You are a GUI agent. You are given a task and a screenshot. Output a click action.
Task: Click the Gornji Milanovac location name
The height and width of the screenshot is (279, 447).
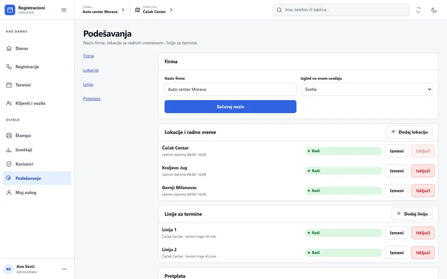[179, 188]
